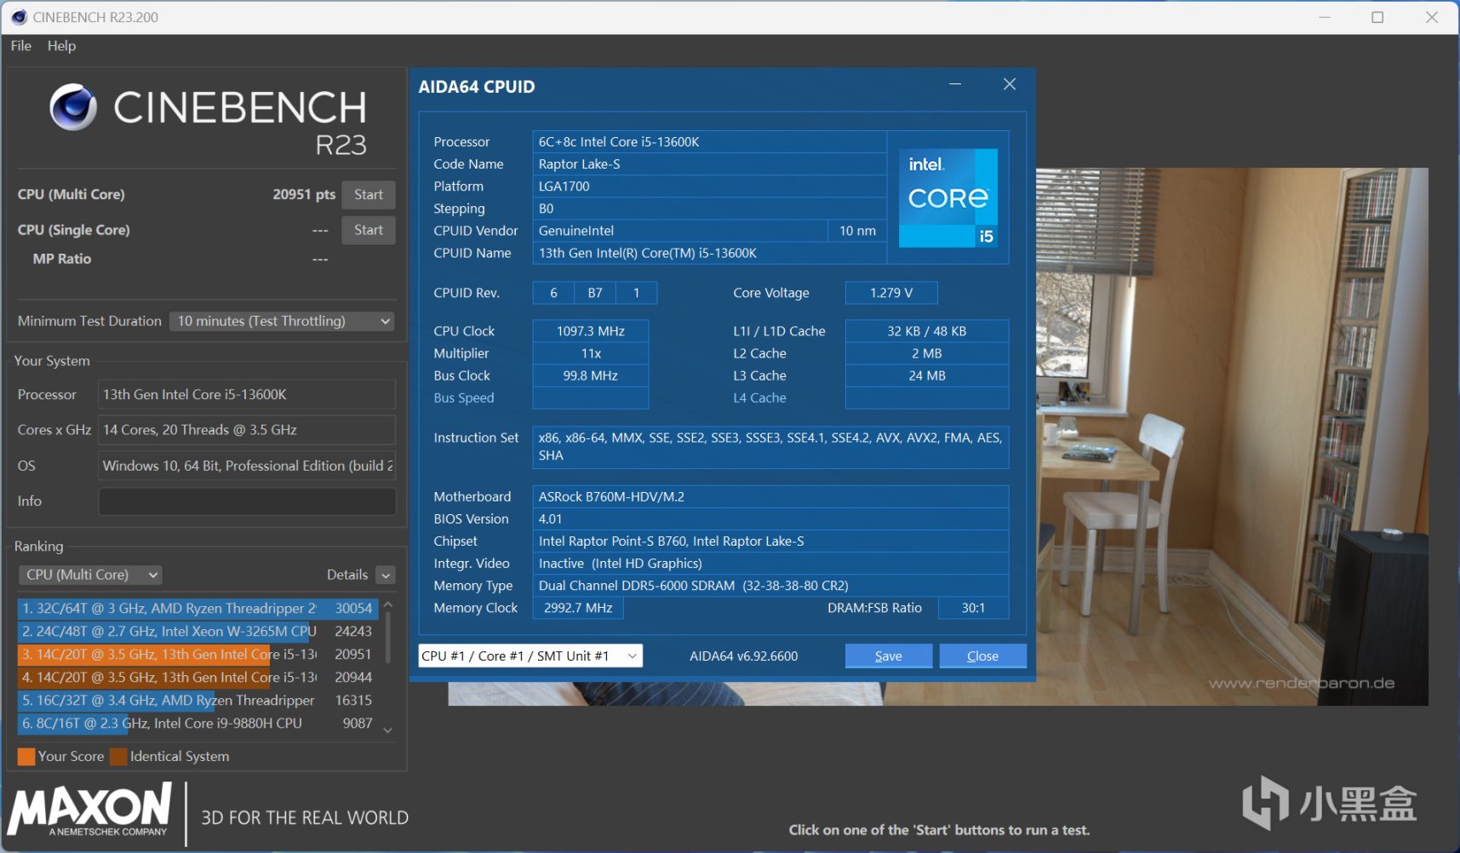Click the Bus Speed label
Image resolution: width=1460 pixels, height=853 pixels.
(x=464, y=398)
